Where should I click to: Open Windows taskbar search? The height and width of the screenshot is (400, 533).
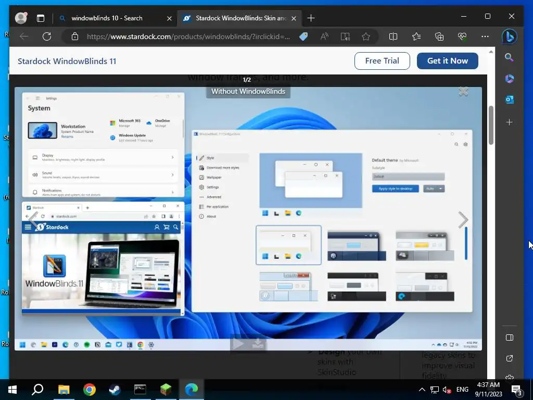tap(37, 390)
